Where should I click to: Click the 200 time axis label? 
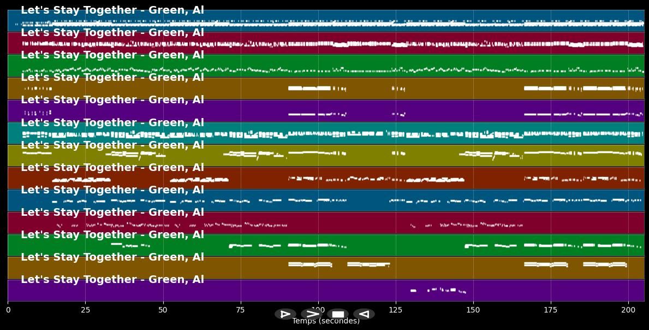[x=628, y=309]
